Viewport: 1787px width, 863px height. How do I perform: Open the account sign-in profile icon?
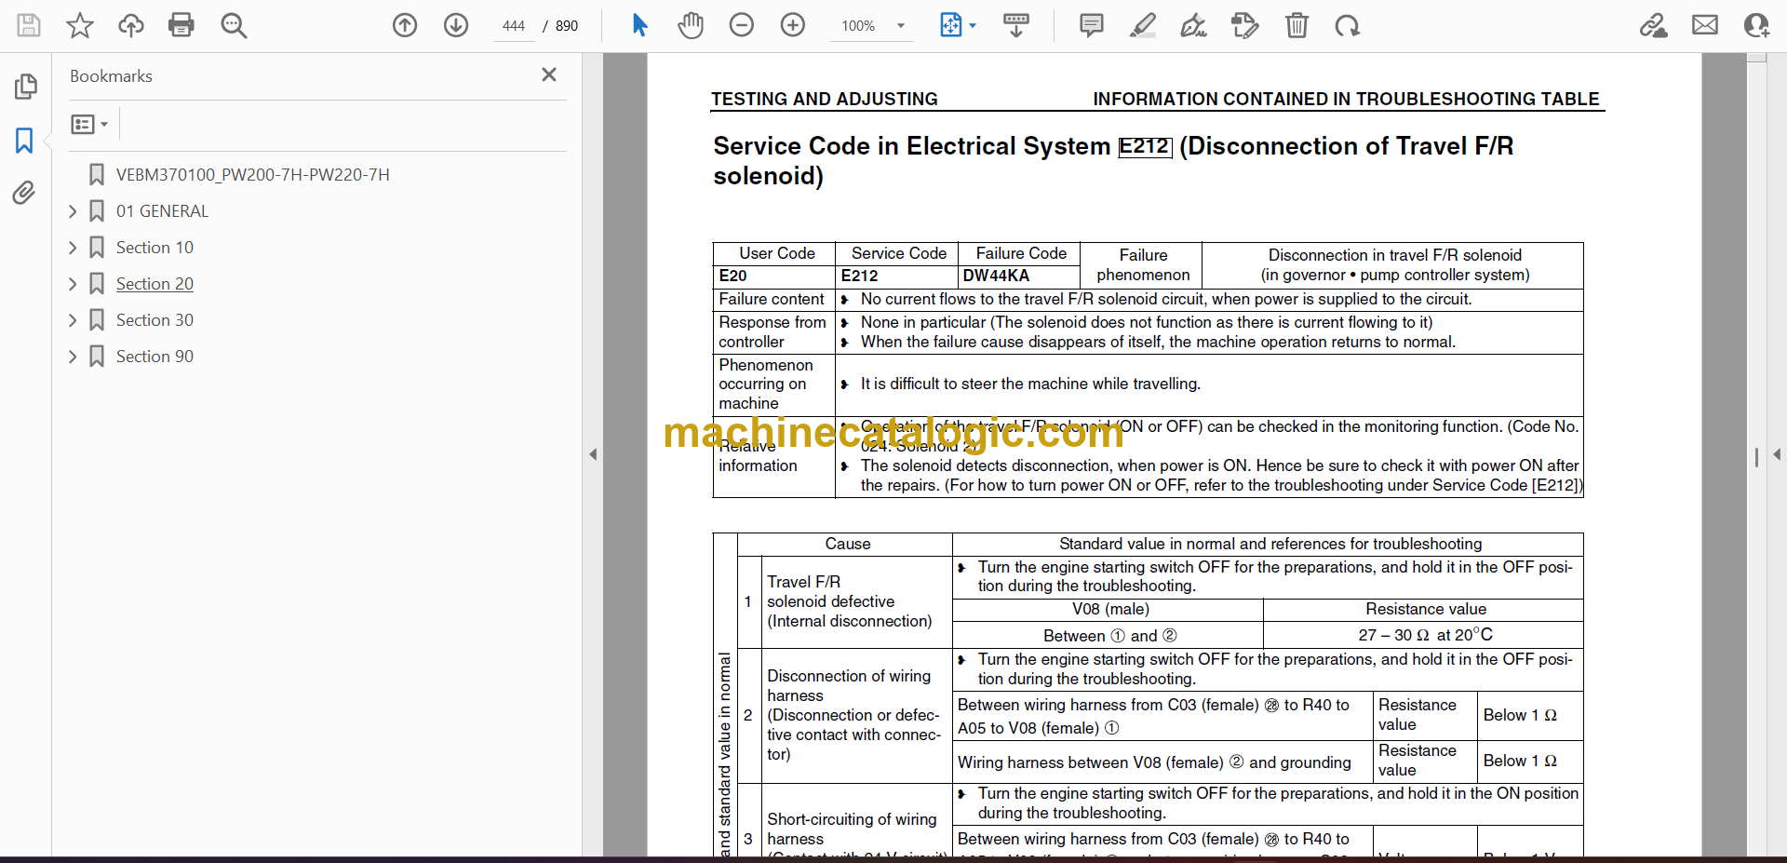click(1756, 25)
